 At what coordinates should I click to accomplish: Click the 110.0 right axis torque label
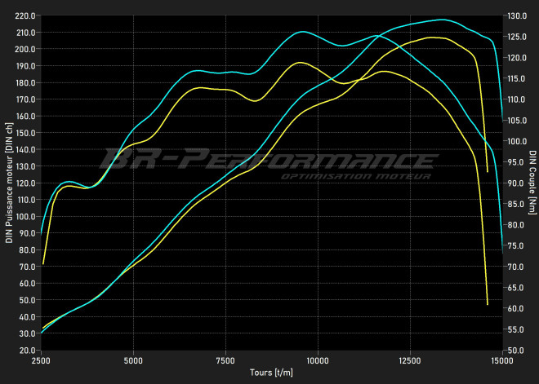pyautogui.click(x=516, y=99)
